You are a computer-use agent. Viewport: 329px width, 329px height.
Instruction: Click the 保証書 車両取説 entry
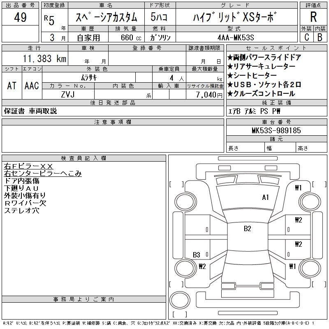30,111
